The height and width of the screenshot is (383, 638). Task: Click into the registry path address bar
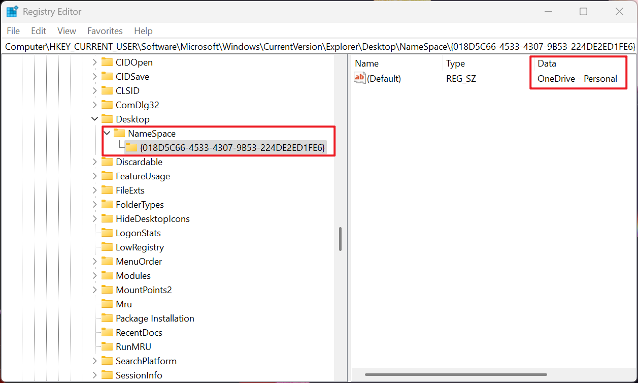(x=319, y=47)
